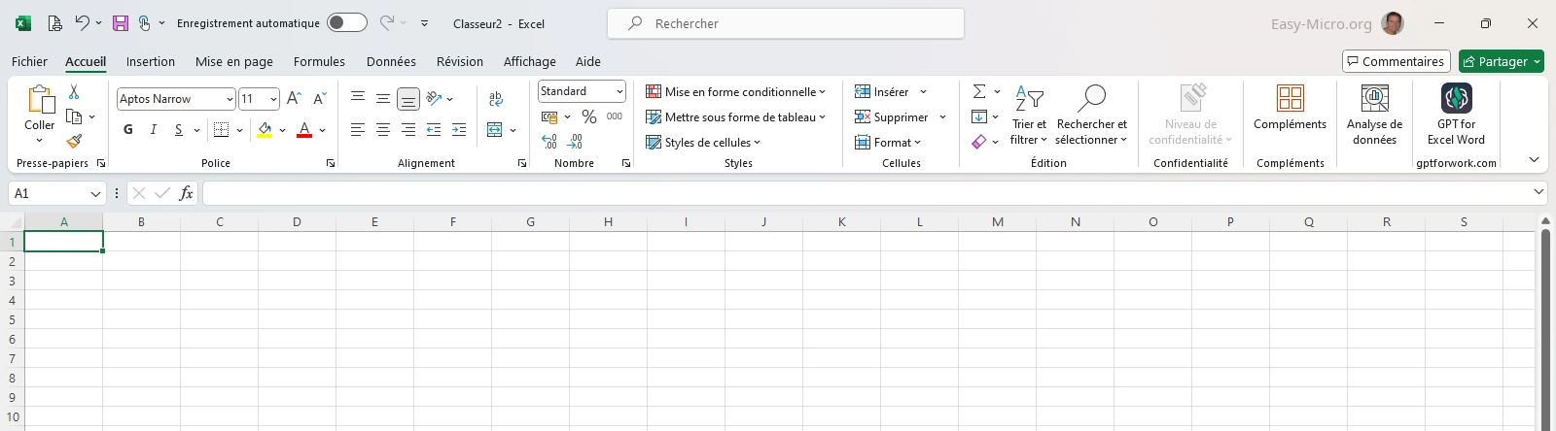Expand Mise en forme conditionnelle menu
The height and width of the screenshot is (431, 1556).
pyautogui.click(x=736, y=91)
